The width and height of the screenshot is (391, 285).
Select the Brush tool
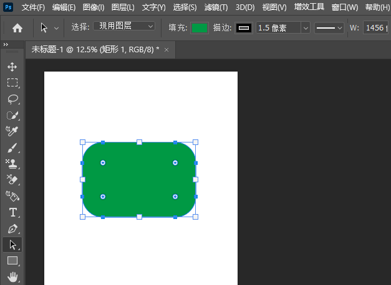pos(12,147)
